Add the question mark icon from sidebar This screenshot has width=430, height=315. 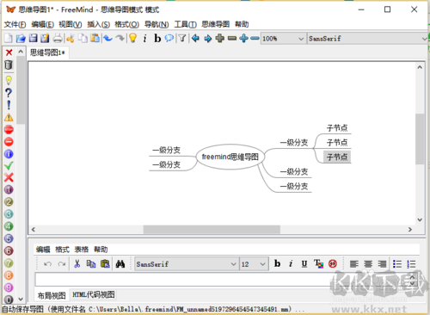(9, 93)
